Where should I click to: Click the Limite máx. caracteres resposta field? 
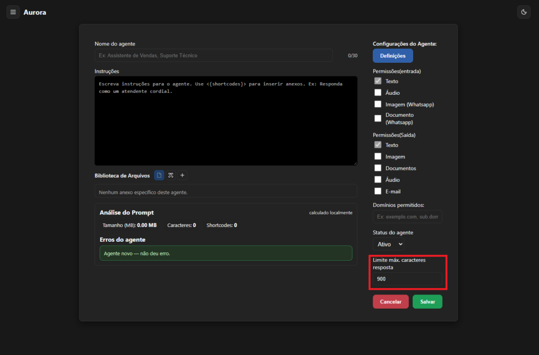pos(407,279)
